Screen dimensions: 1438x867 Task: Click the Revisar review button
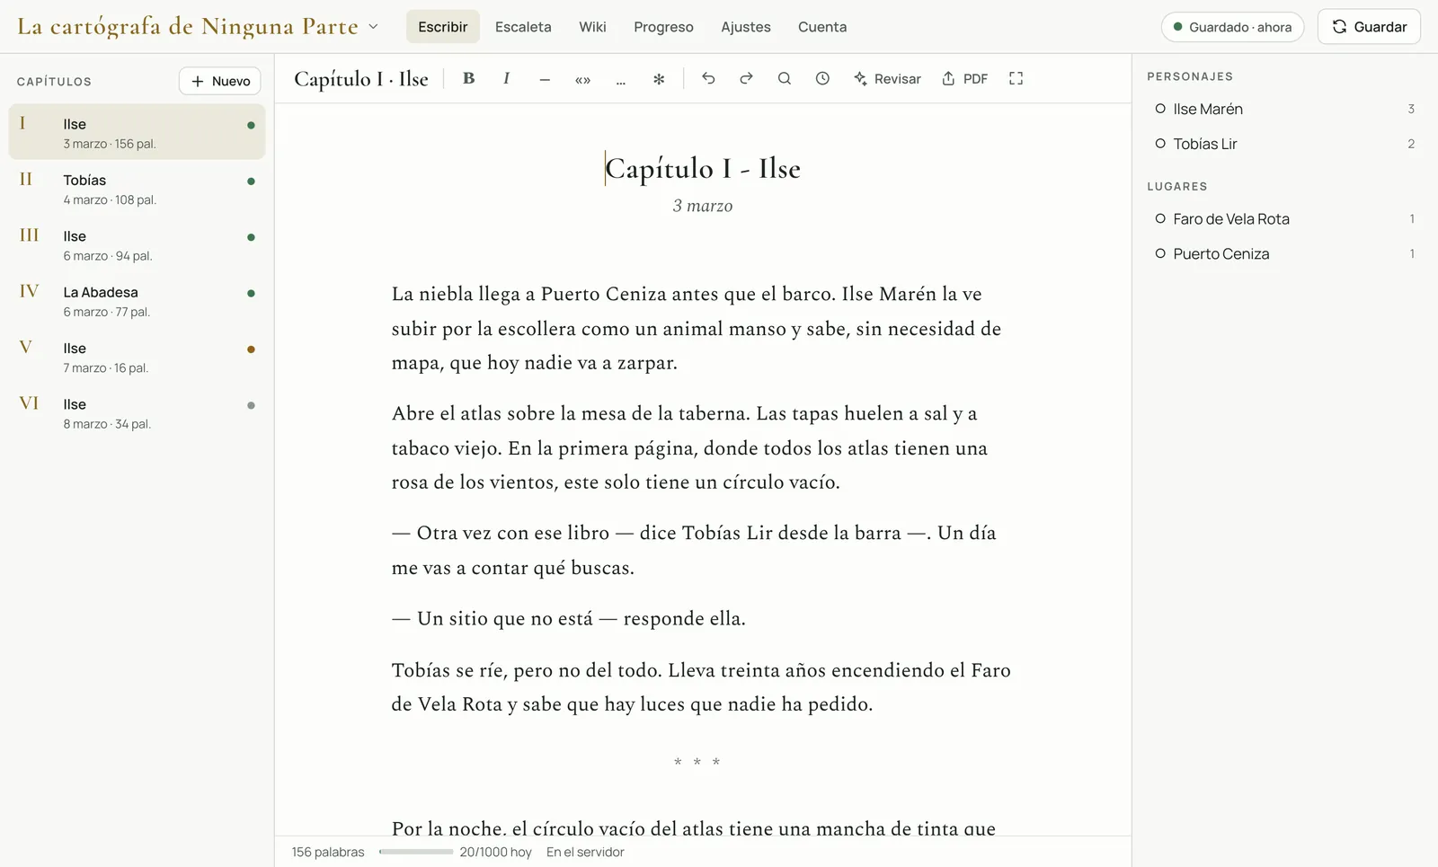[888, 79]
